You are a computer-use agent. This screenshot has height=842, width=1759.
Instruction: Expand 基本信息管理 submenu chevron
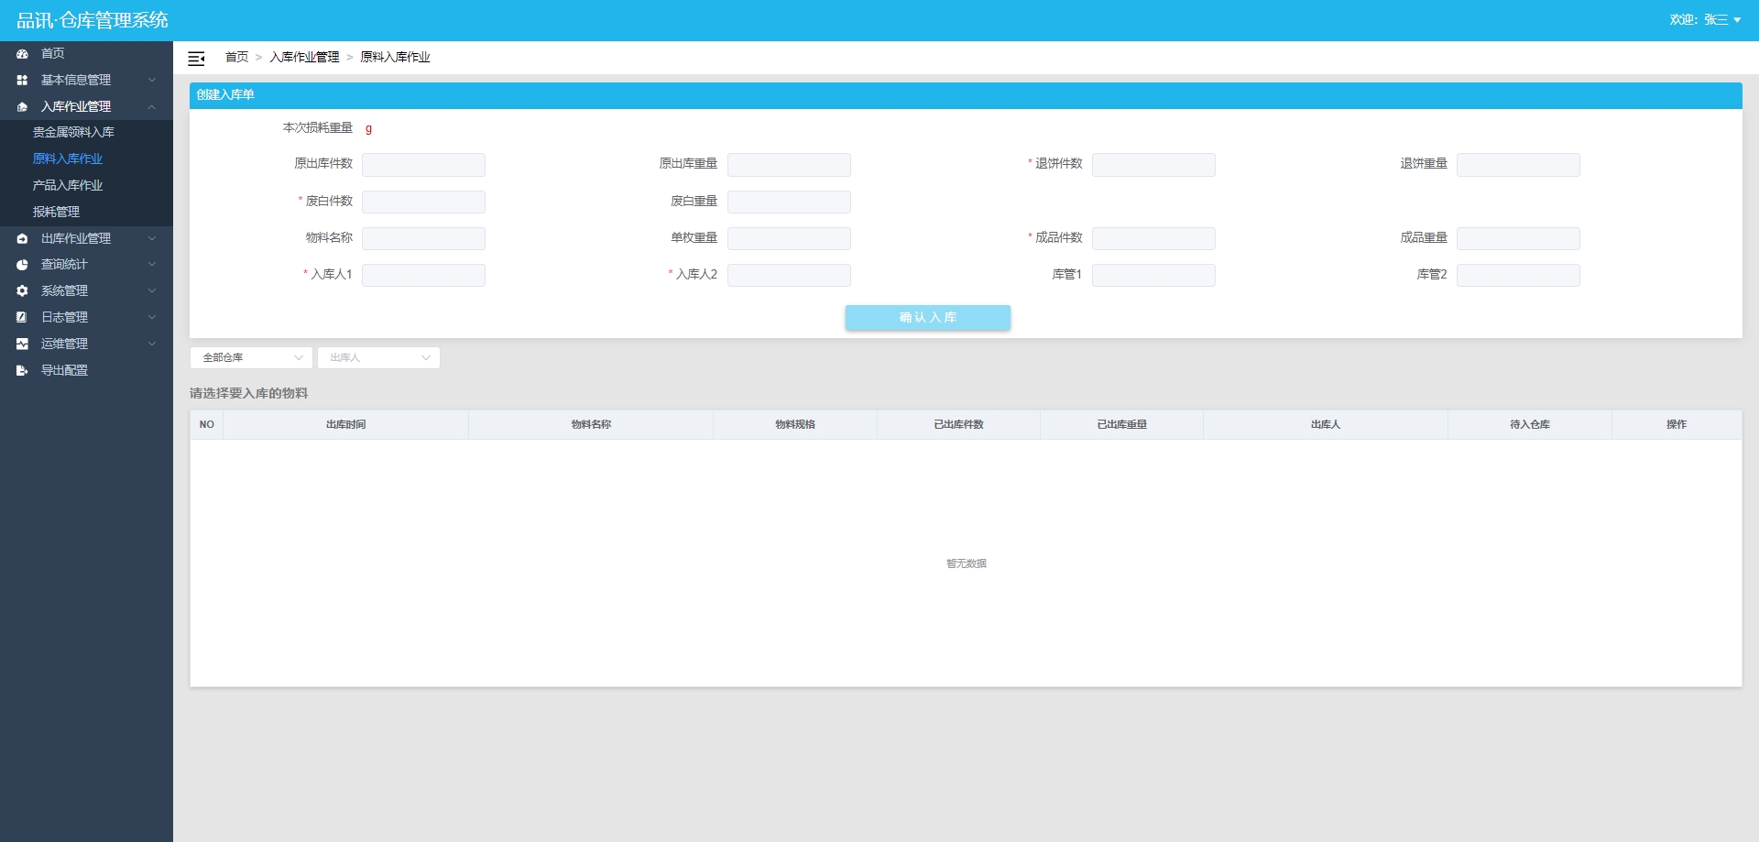pos(152,81)
